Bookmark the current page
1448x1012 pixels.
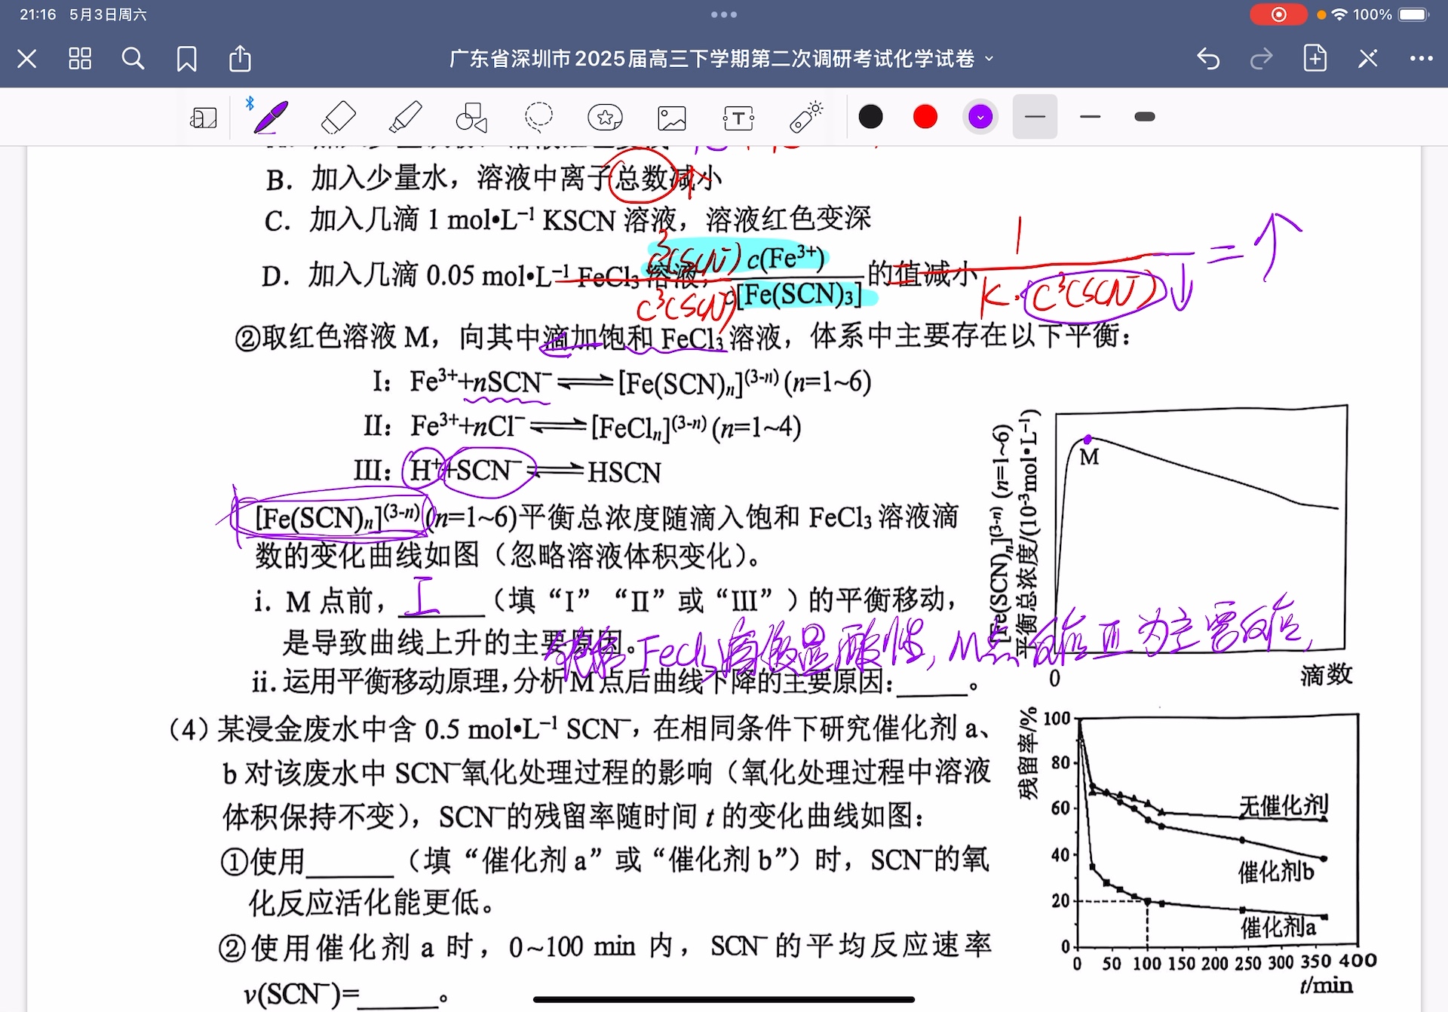186,59
